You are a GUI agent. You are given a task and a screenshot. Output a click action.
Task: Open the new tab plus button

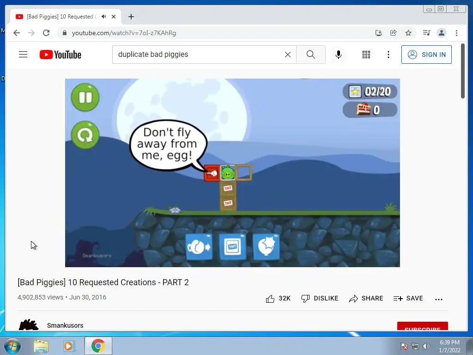pyautogui.click(x=131, y=17)
